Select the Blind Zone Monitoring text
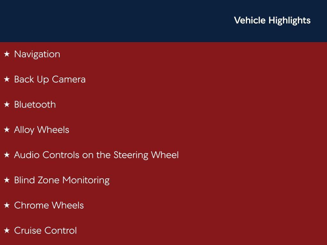 [x=62, y=180]
